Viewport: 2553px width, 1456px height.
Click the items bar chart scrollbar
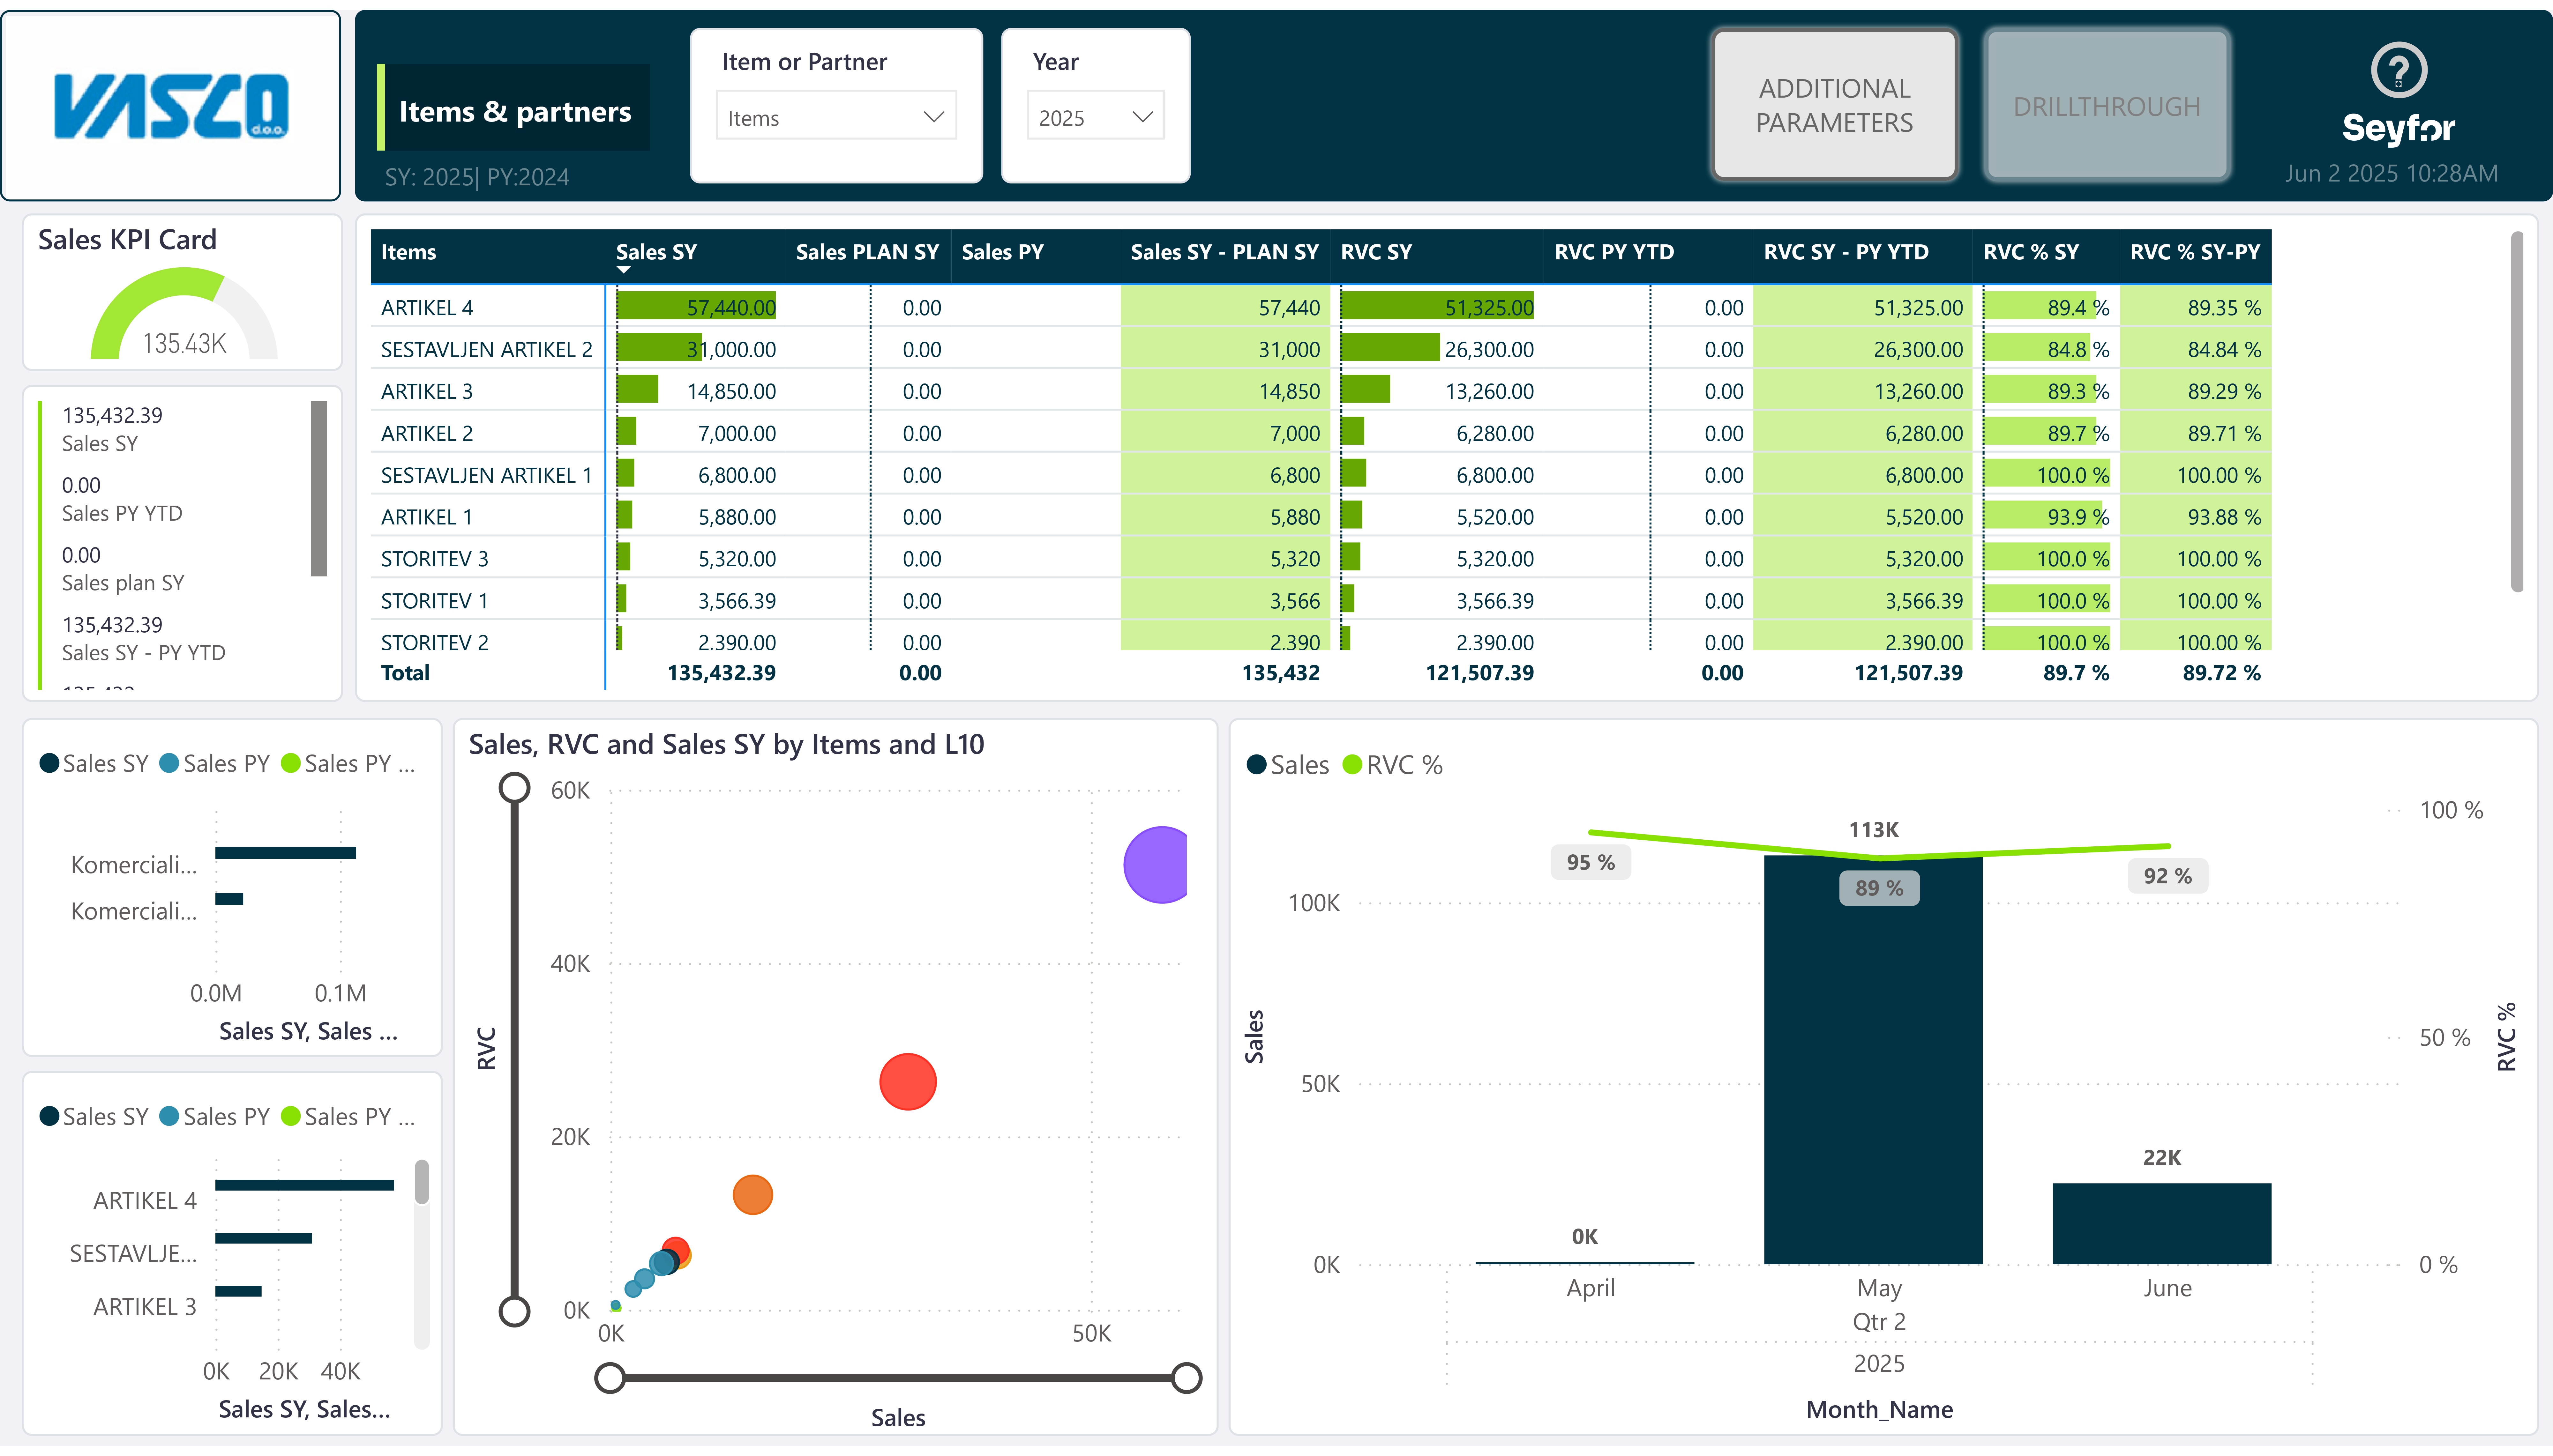coord(422,1182)
